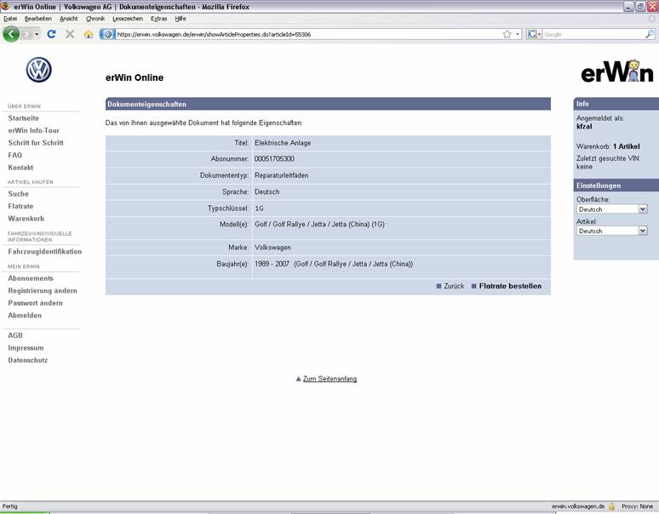659x514 pixels.
Task: Click the Zurück link
Action: tap(454, 286)
